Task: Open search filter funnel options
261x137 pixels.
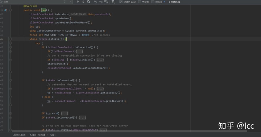Action: [113, 2]
